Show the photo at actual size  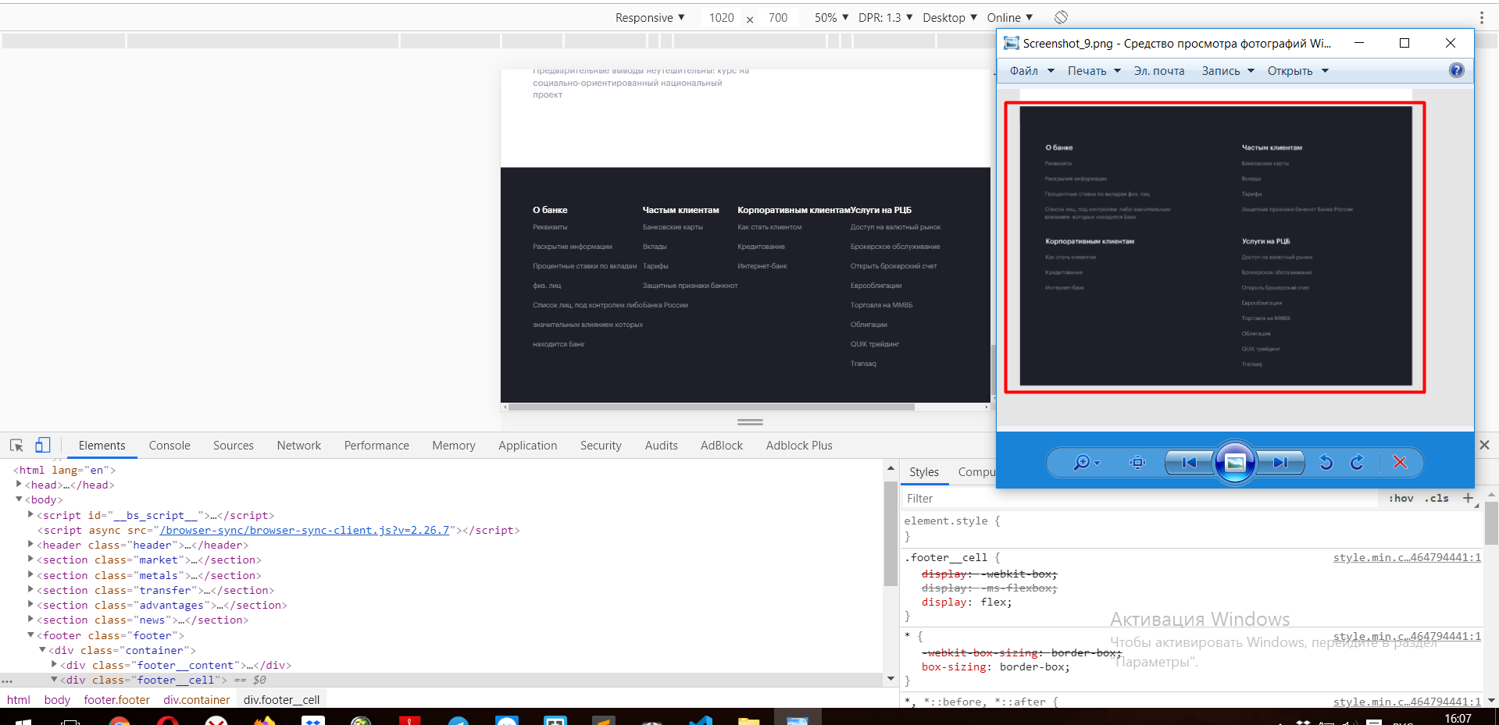tap(1137, 463)
